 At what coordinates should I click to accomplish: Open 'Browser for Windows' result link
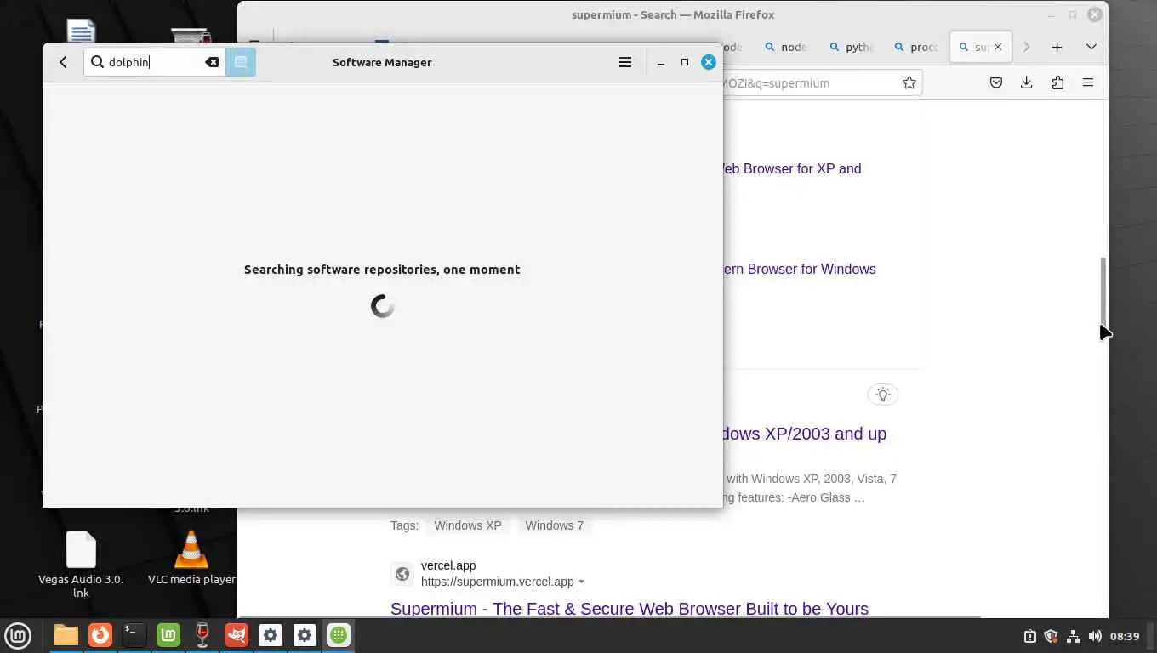(x=800, y=269)
